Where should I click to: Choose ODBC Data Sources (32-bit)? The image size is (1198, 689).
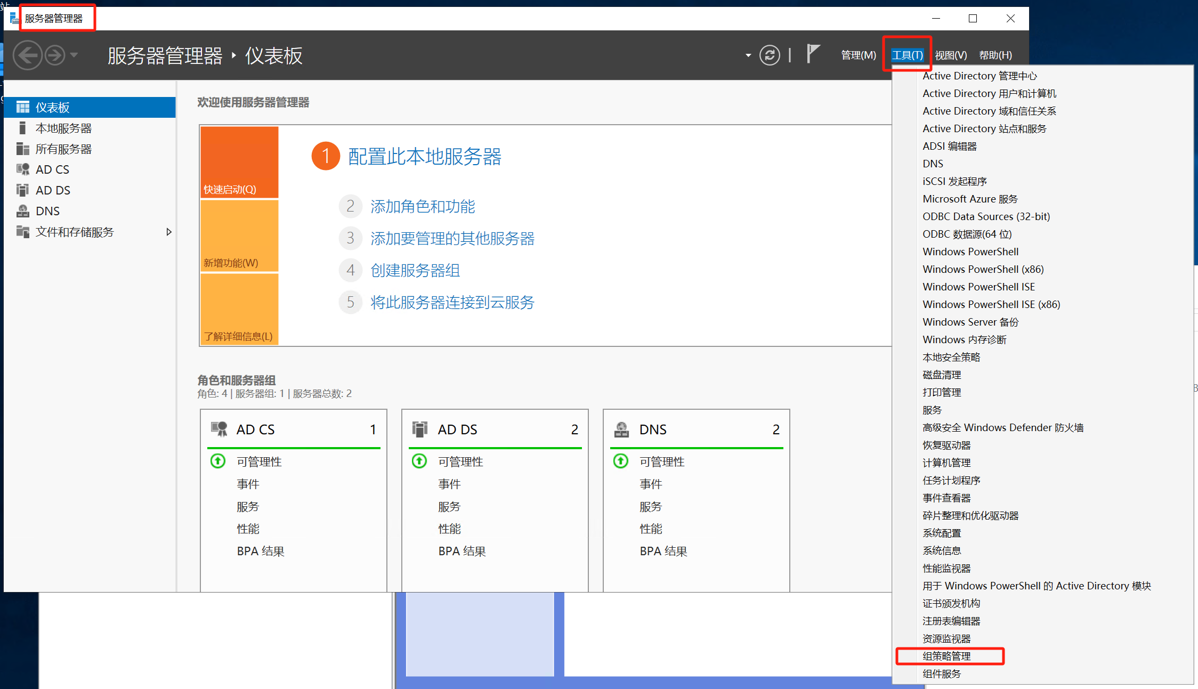[x=986, y=216]
